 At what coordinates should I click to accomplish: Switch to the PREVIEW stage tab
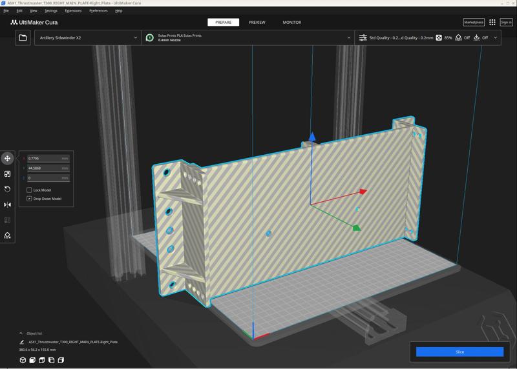257,23
